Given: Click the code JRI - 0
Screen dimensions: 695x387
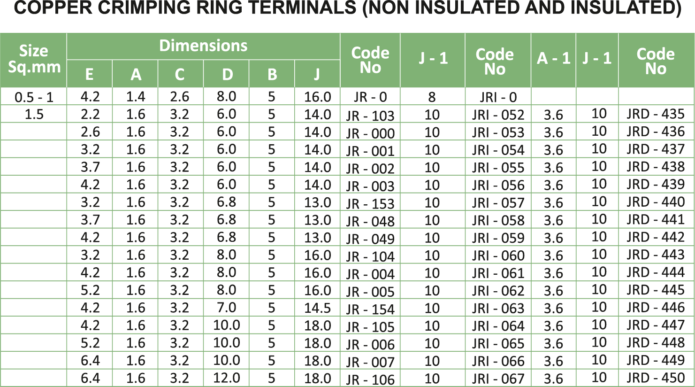Looking at the screenshot, I should [x=498, y=98].
